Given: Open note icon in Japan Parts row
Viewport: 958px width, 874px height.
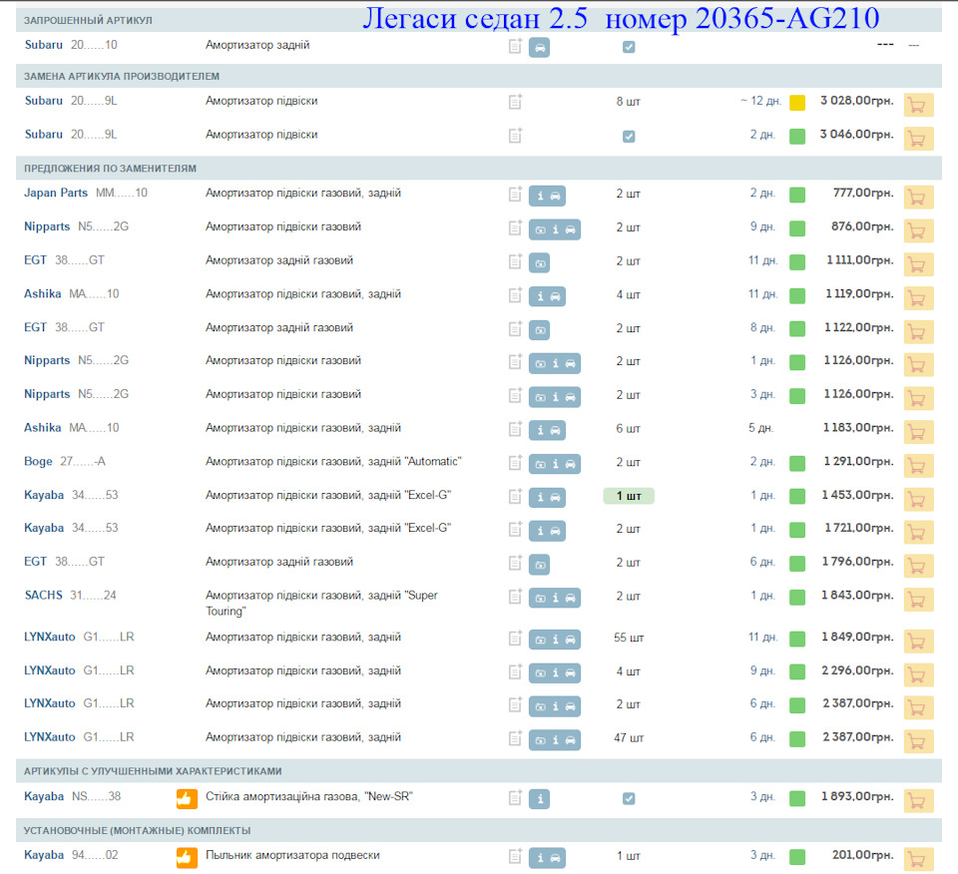Looking at the screenshot, I should (515, 195).
